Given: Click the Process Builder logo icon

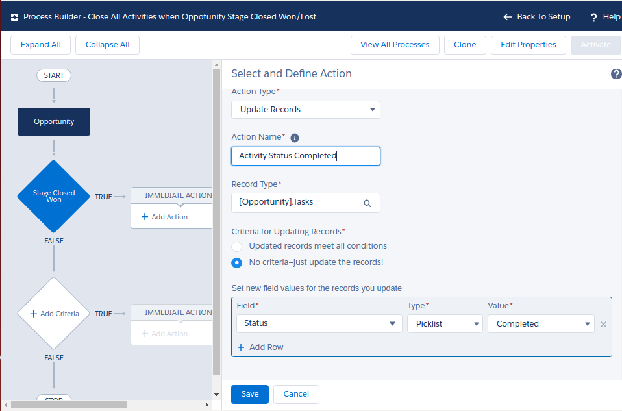Looking at the screenshot, I should point(14,17).
